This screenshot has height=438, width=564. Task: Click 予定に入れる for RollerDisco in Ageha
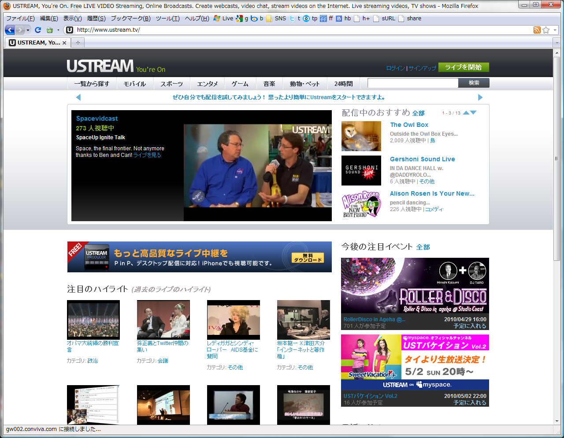click(470, 326)
